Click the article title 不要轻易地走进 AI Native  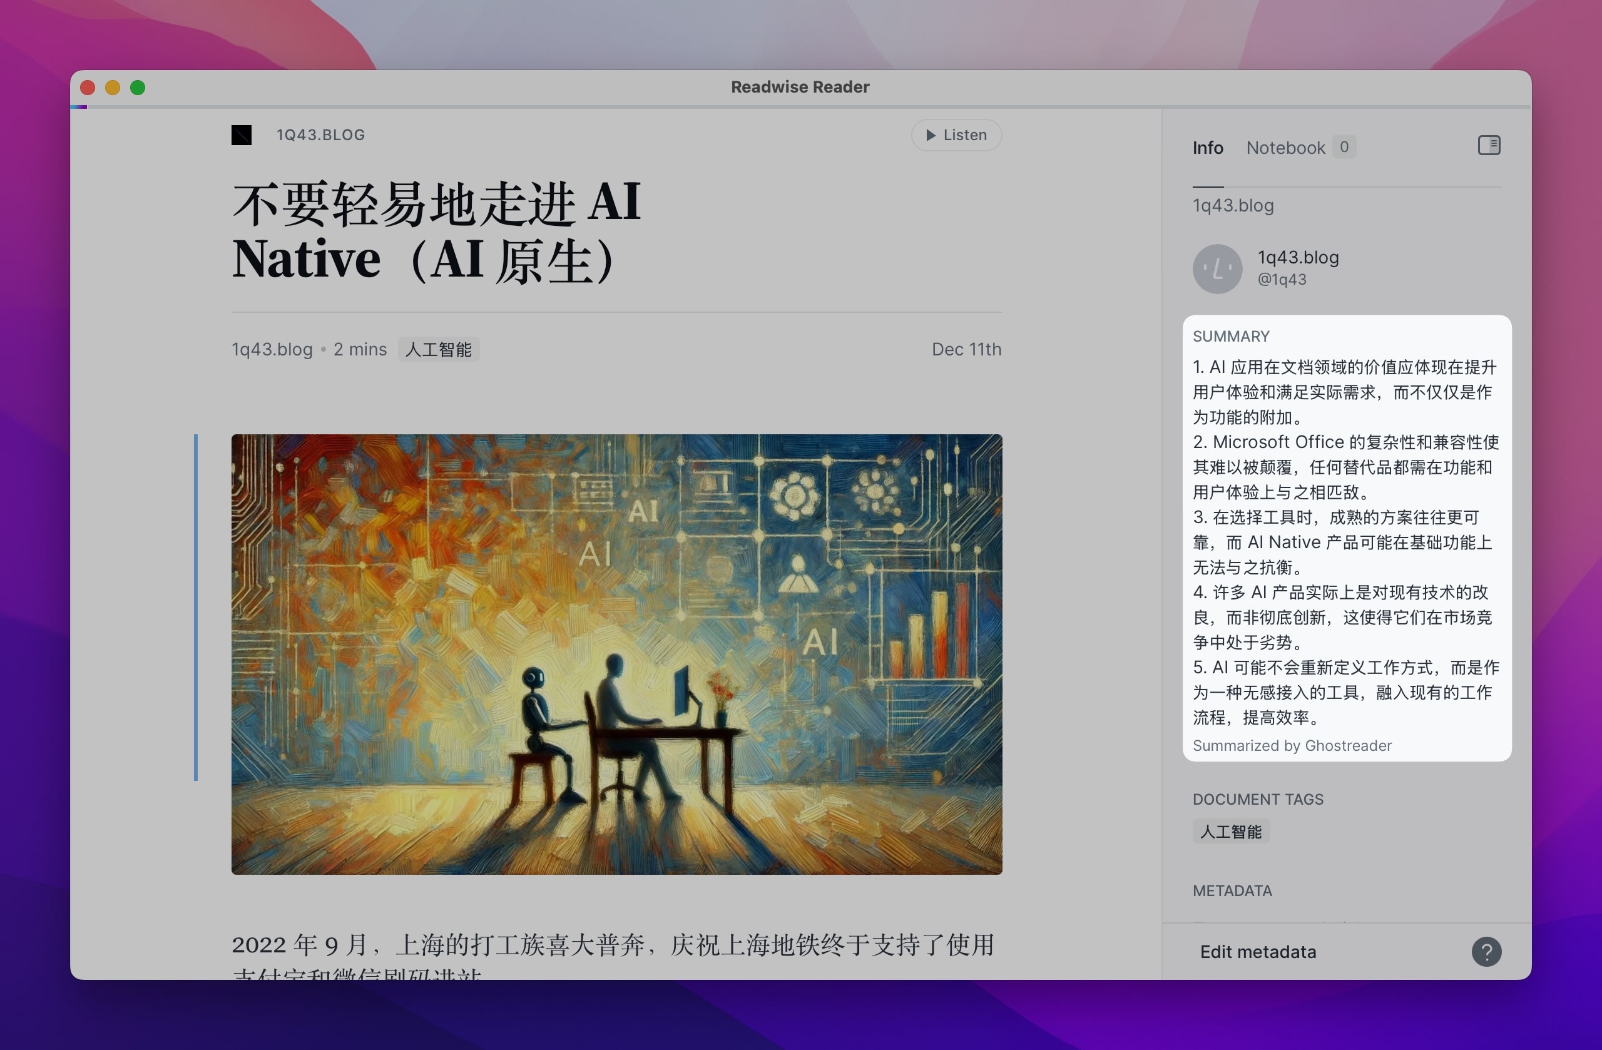436,231
